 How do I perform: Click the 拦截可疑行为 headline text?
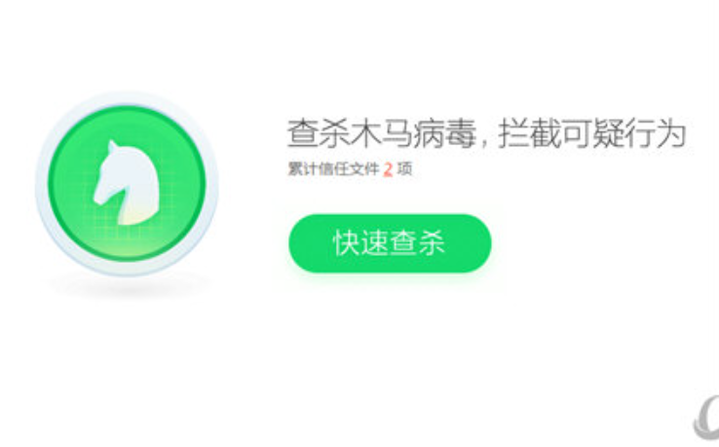click(x=592, y=133)
